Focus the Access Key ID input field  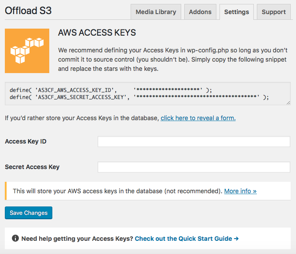194,142
